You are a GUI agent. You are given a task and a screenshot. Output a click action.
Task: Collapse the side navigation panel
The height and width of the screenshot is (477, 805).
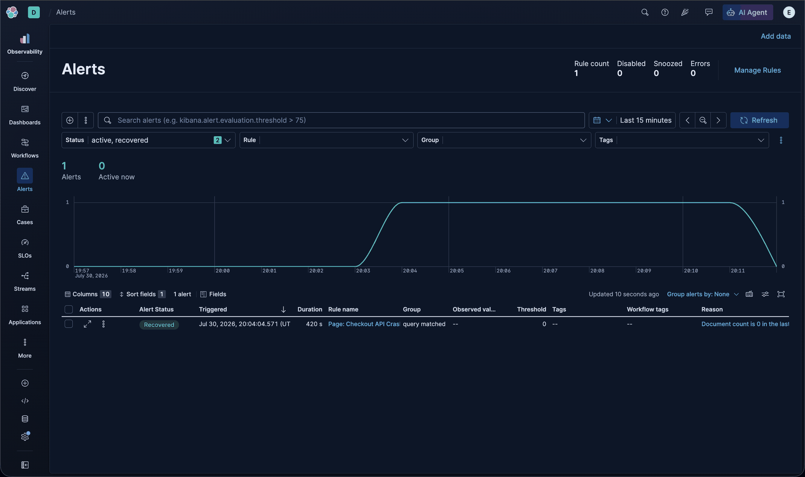click(25, 465)
